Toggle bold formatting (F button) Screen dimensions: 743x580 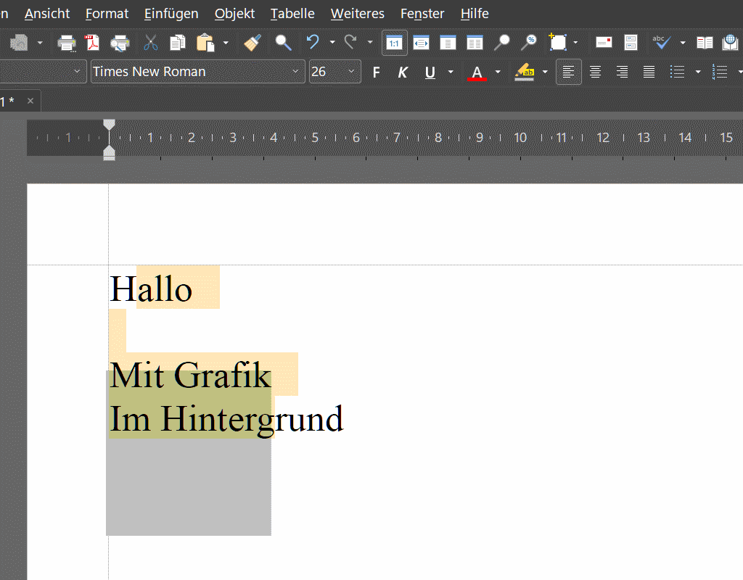click(376, 72)
